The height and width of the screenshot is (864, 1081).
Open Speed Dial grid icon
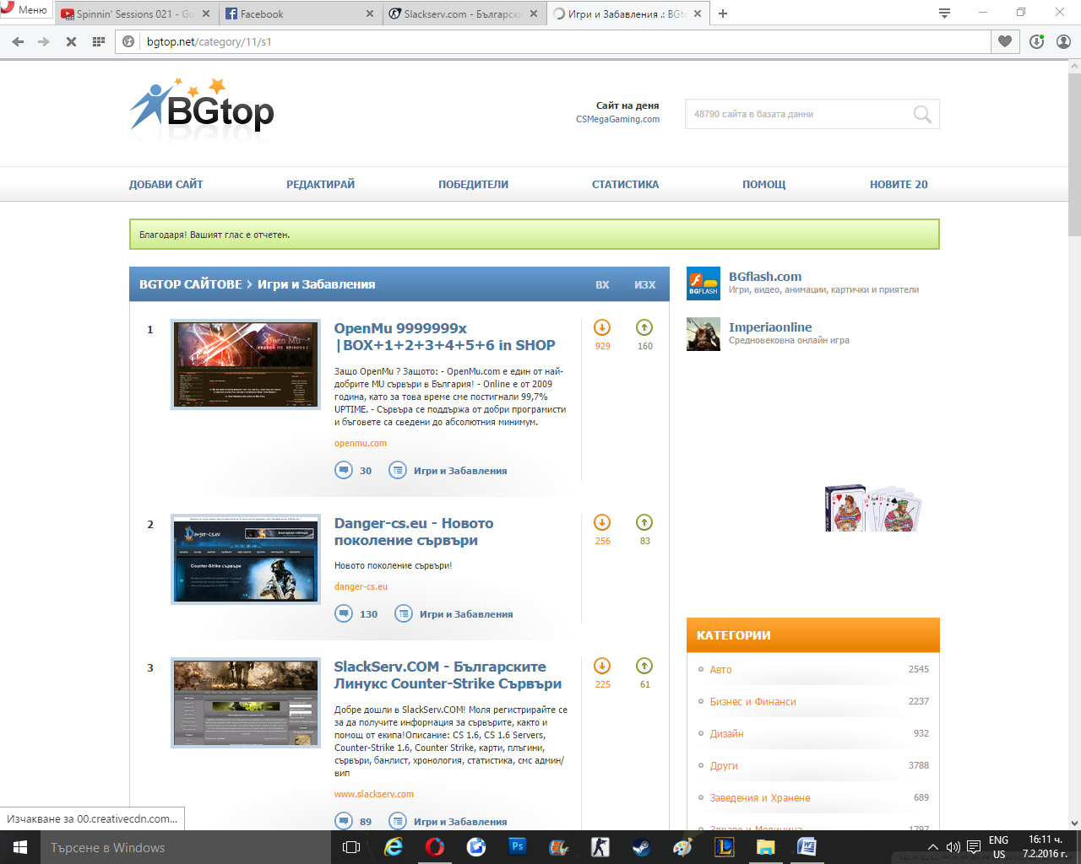tap(98, 41)
